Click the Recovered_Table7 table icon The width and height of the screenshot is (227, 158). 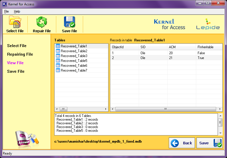click(x=58, y=70)
